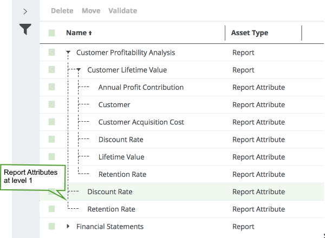
Task: Expand the sidebar with the chevron arrow
Action: (x=25, y=11)
